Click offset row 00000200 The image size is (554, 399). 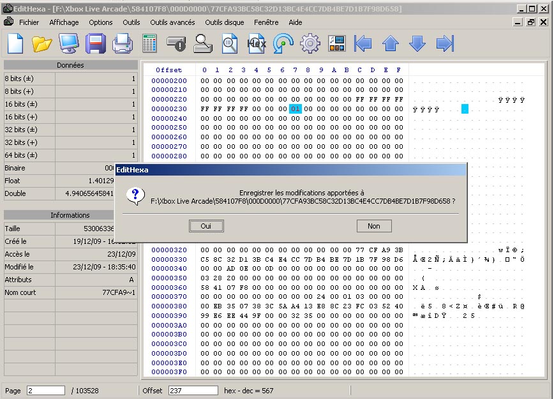coord(169,80)
